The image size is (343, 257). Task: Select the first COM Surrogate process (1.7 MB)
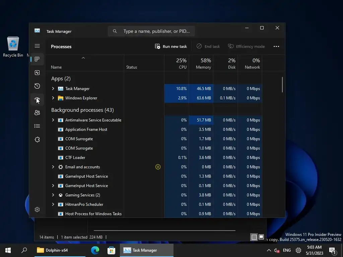pos(153,139)
